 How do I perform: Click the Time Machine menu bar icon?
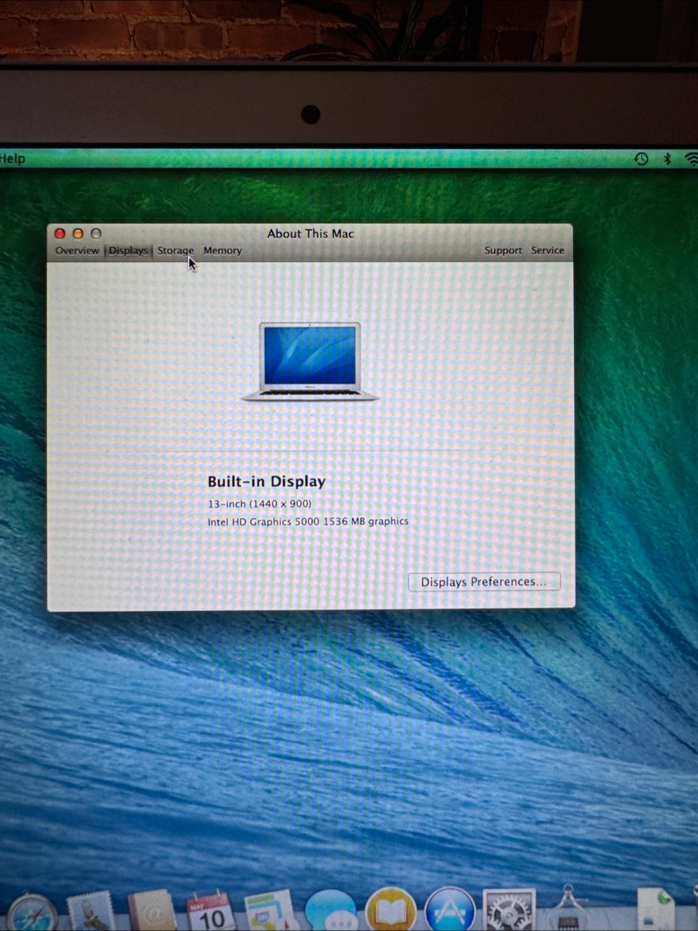click(641, 158)
